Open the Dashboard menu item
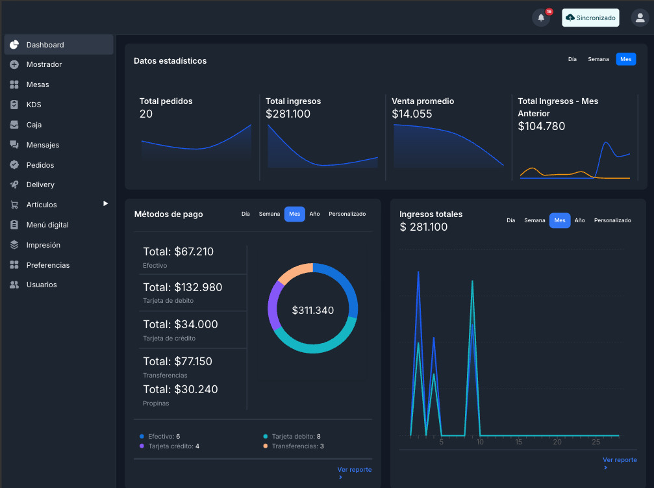This screenshot has height=488, width=654. pyautogui.click(x=59, y=45)
